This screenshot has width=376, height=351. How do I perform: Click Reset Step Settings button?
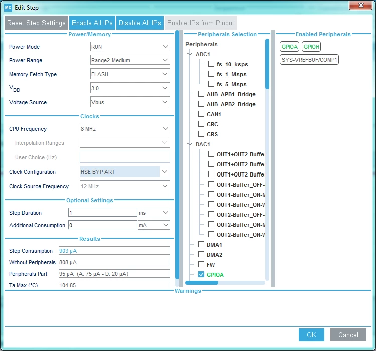36,23
